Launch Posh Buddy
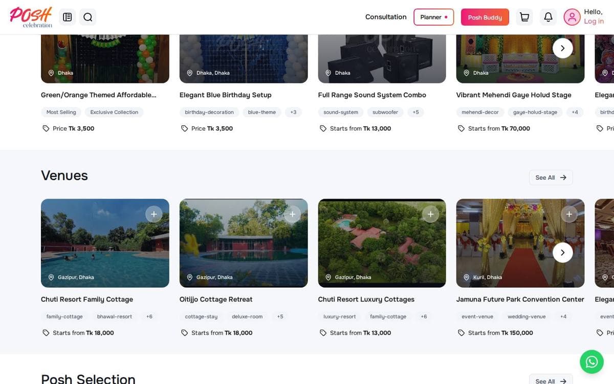The height and width of the screenshot is (384, 614). click(485, 17)
